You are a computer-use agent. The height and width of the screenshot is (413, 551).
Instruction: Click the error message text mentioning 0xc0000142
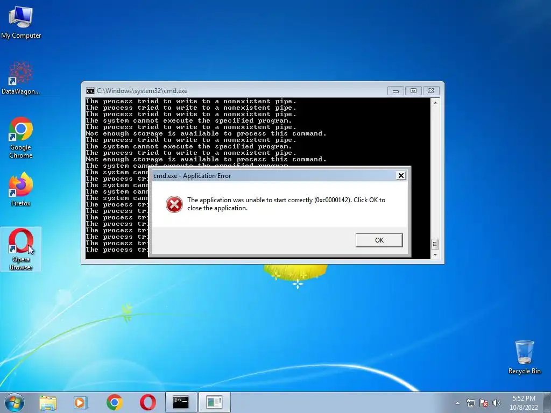[x=286, y=204]
